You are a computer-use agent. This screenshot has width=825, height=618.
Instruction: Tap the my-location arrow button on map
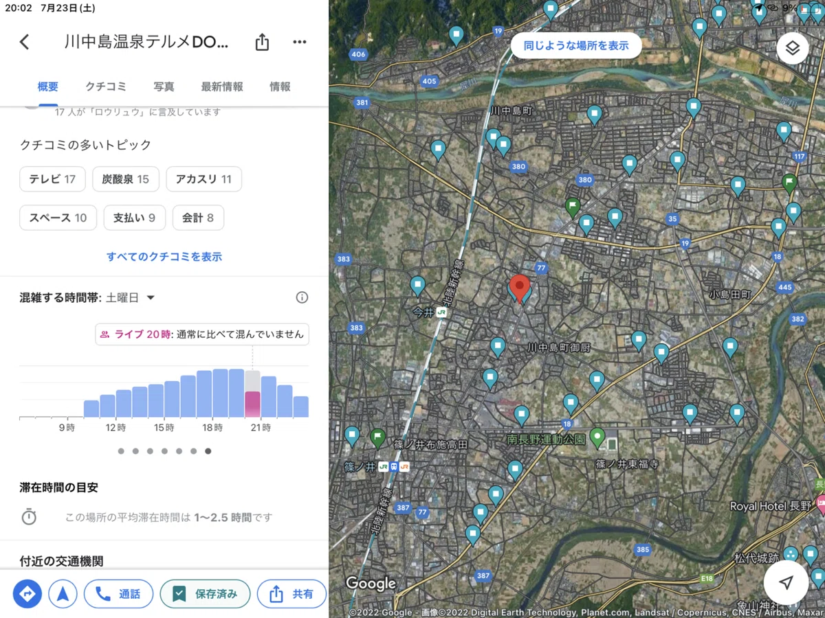(x=786, y=582)
